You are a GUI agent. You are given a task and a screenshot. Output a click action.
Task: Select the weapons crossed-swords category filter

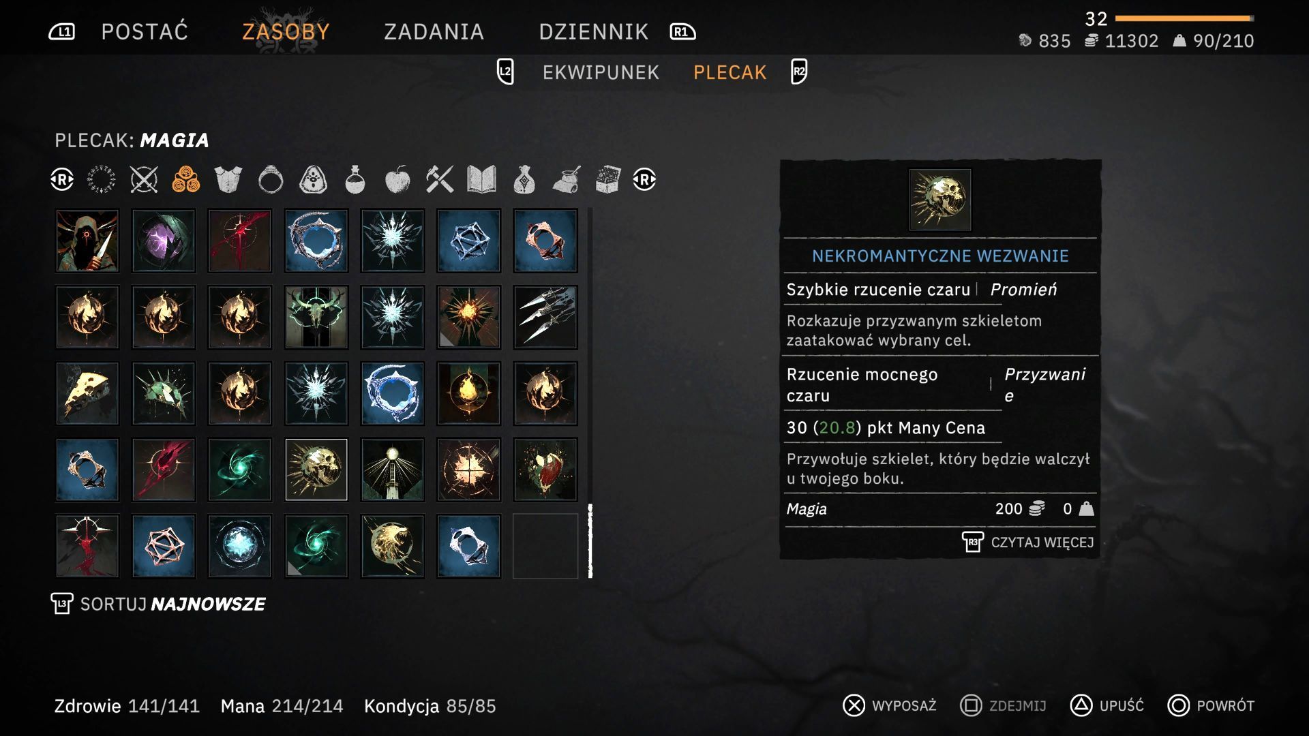pos(144,180)
